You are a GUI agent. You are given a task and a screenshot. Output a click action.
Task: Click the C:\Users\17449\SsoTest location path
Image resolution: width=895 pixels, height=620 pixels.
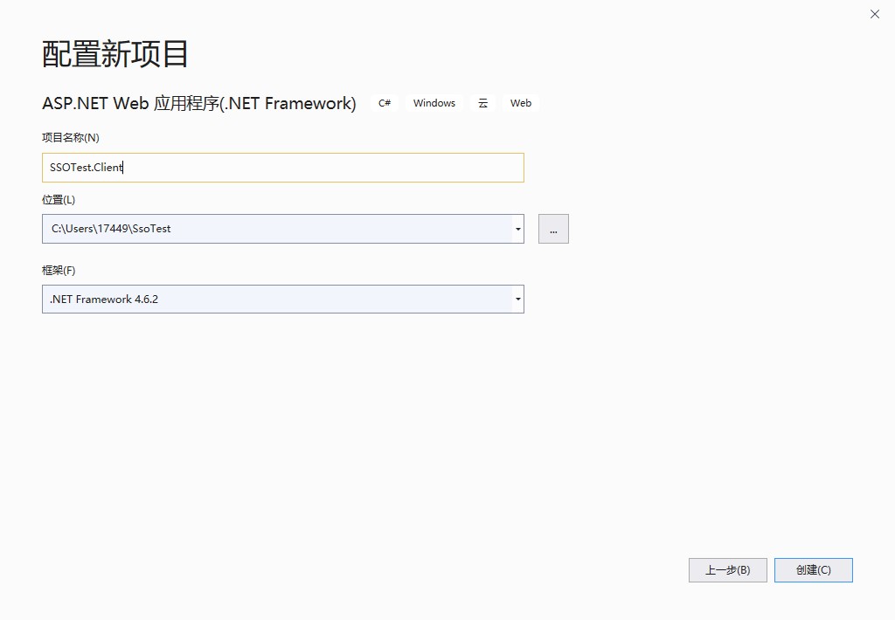pos(111,229)
